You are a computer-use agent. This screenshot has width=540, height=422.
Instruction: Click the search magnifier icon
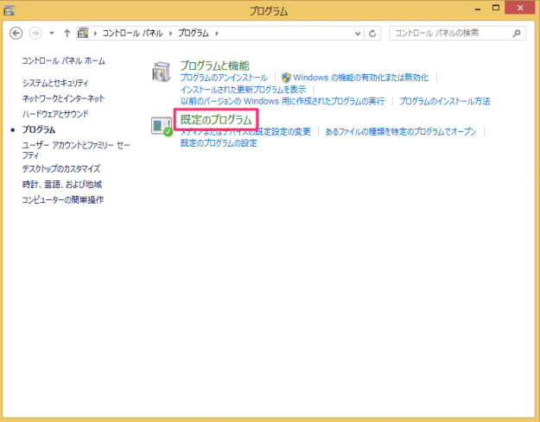(x=517, y=34)
